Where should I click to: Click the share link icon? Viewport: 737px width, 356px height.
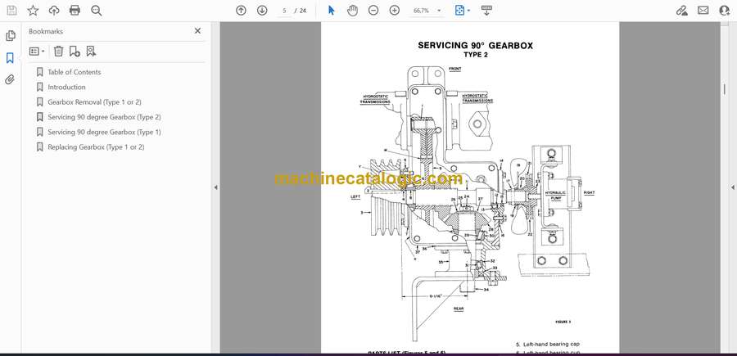pos(682,11)
